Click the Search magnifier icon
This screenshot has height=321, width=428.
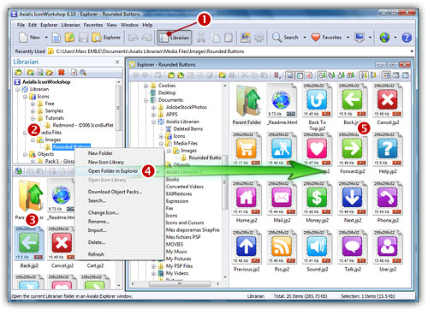click(276, 38)
